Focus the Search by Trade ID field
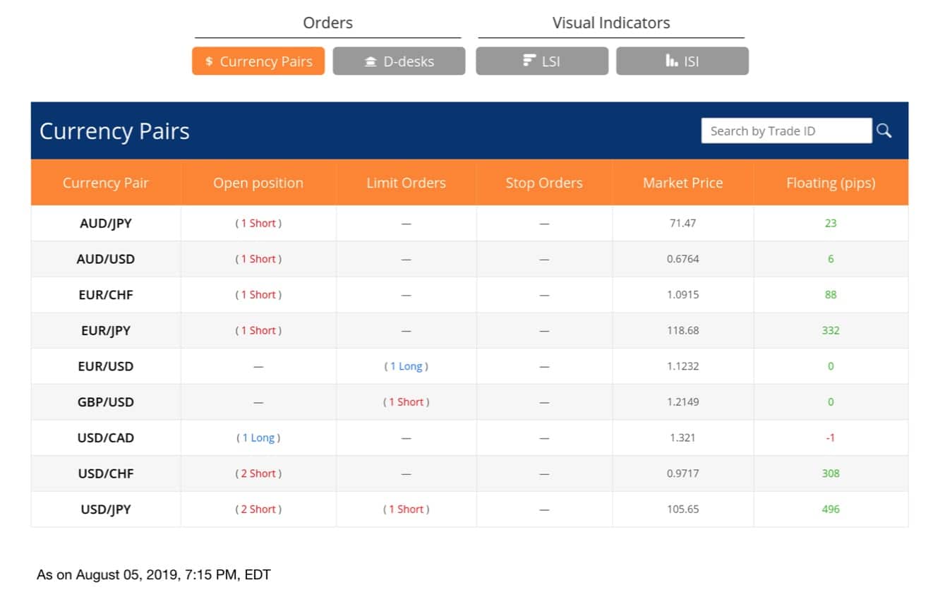This screenshot has height=592, width=933. (785, 131)
